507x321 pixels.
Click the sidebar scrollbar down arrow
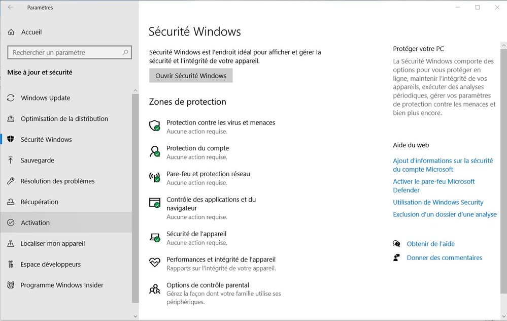click(x=135, y=315)
